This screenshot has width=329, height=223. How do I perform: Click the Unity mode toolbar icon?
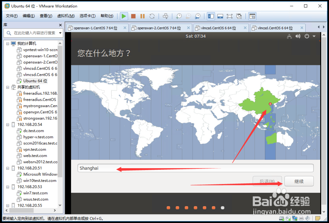pyautogui.click(x=239, y=16)
